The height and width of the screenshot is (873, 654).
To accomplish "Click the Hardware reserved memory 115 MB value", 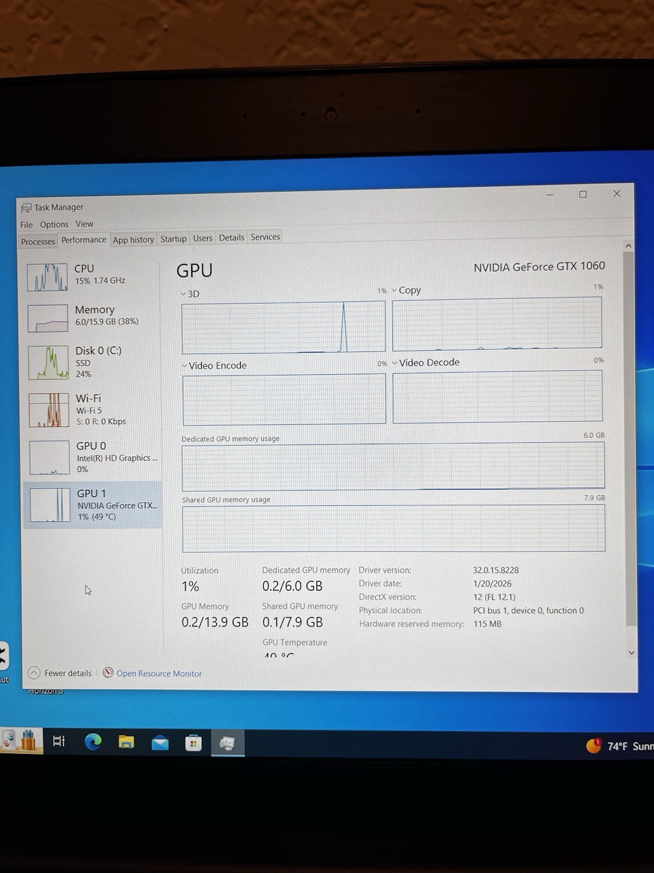I will pos(487,624).
